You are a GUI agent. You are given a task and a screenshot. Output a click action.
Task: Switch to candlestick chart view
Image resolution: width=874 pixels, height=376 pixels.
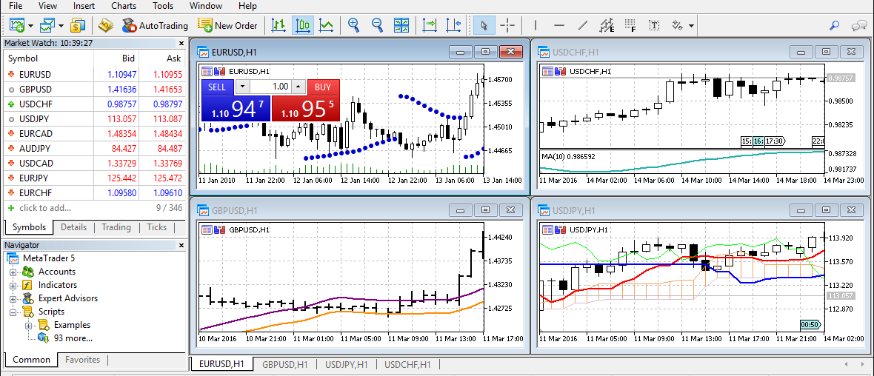tap(303, 25)
